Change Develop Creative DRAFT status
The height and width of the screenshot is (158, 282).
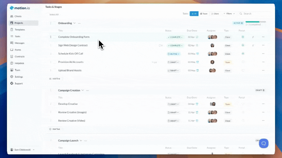pos(173,104)
